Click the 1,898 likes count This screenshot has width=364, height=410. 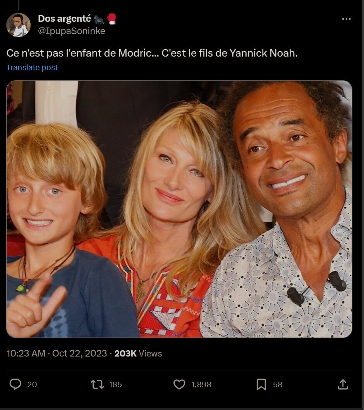point(201,384)
